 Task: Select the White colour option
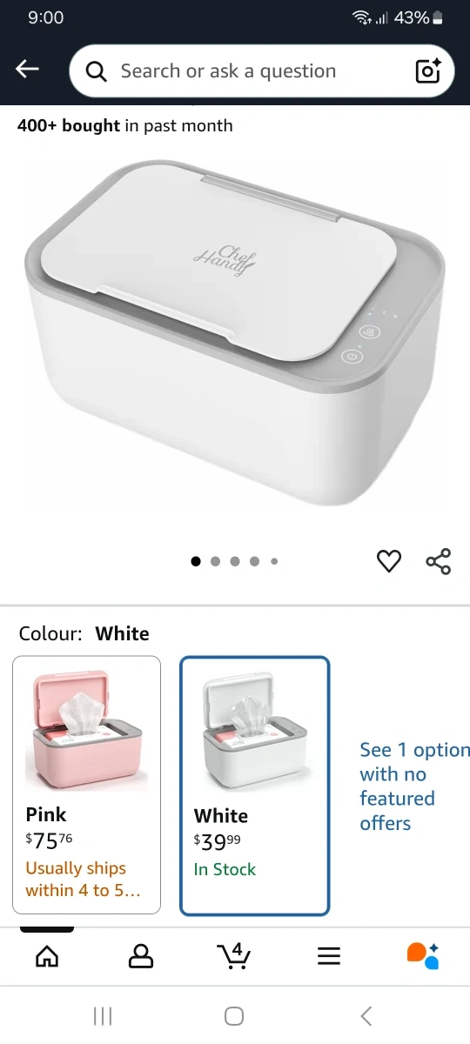(x=255, y=786)
